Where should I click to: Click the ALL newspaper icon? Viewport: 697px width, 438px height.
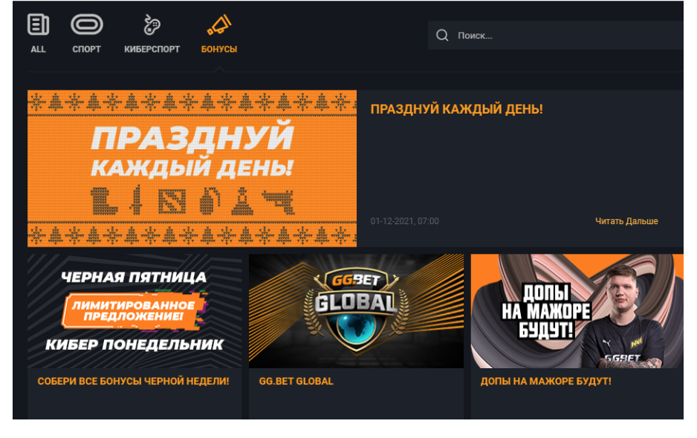coord(38,24)
